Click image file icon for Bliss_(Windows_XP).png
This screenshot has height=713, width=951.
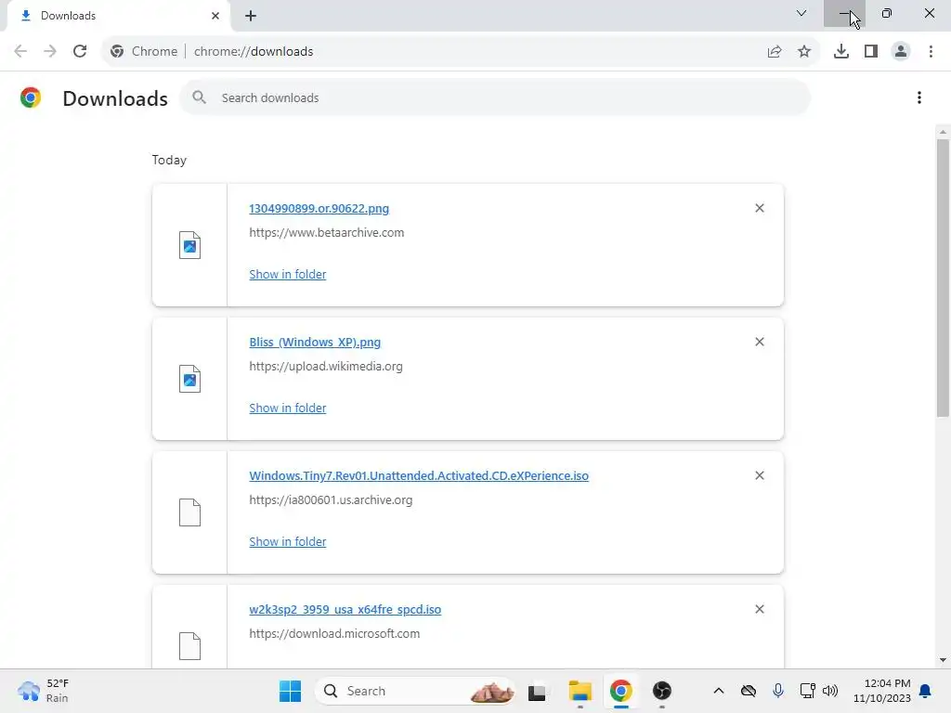coord(189,379)
